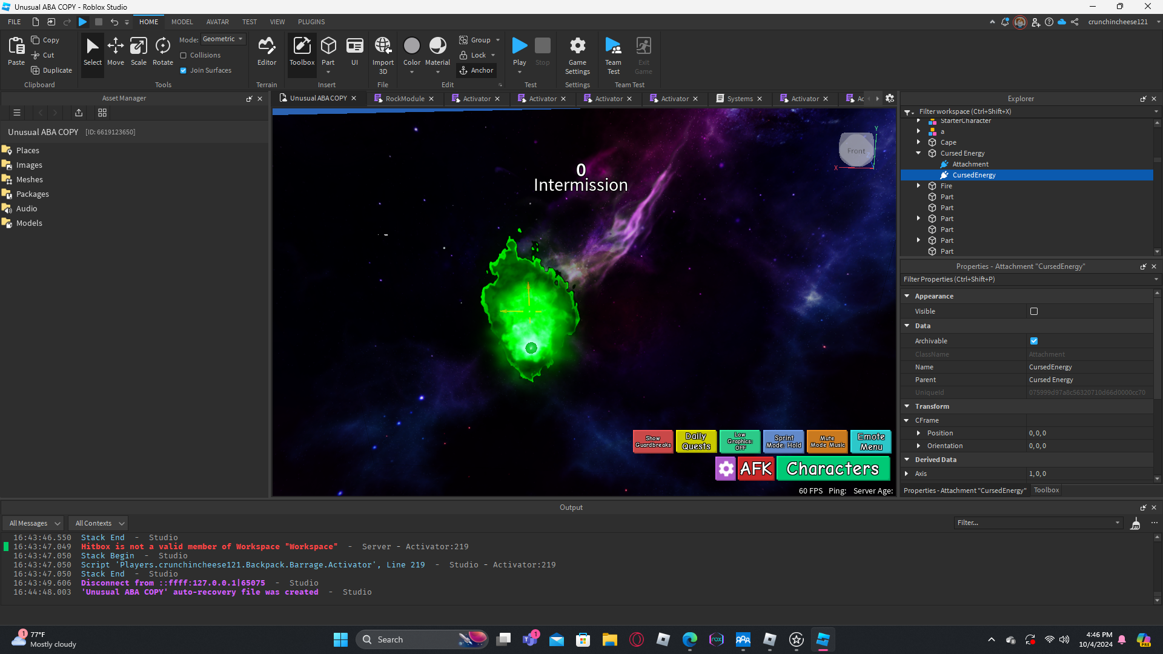Viewport: 1163px width, 654px height.
Task: Open the PLUGINS ribbon tab
Action: tap(311, 22)
